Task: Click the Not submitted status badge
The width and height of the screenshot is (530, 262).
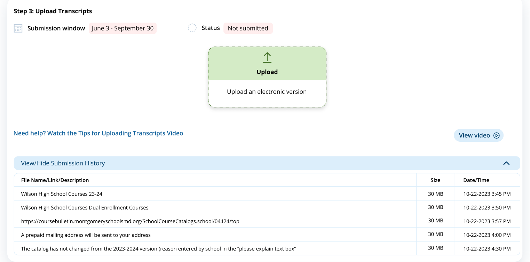Action: tap(248, 28)
